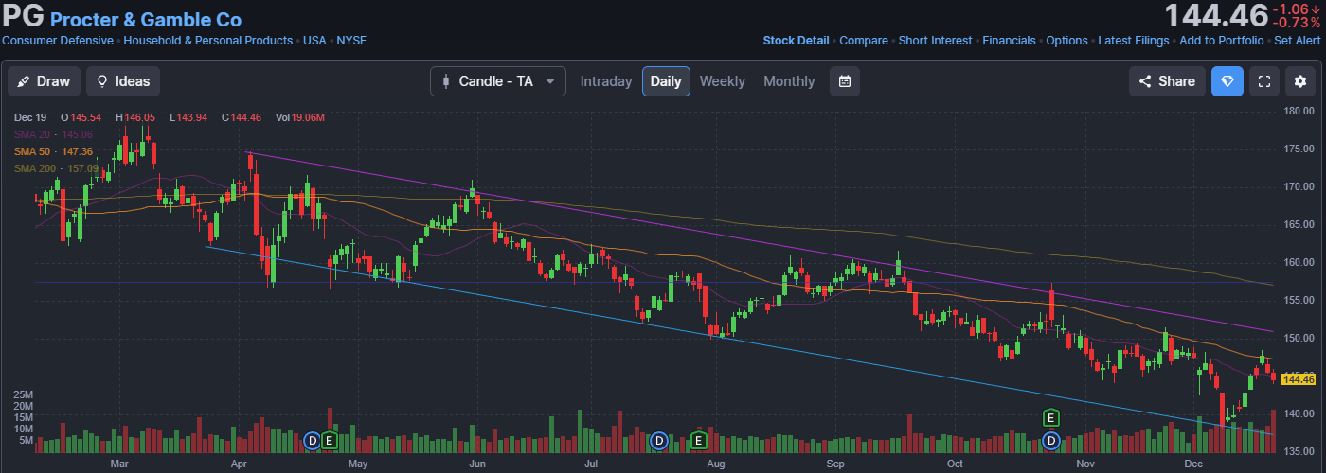The width and height of the screenshot is (1326, 473).
Task: Open the USA country link
Action: click(x=314, y=41)
